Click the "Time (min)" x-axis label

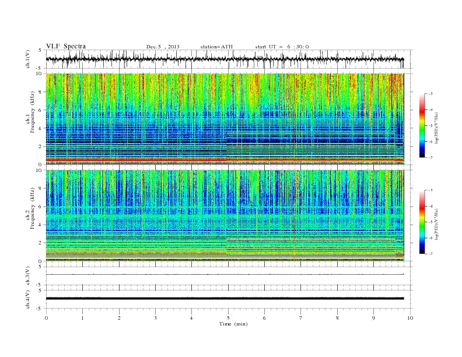tap(233, 324)
